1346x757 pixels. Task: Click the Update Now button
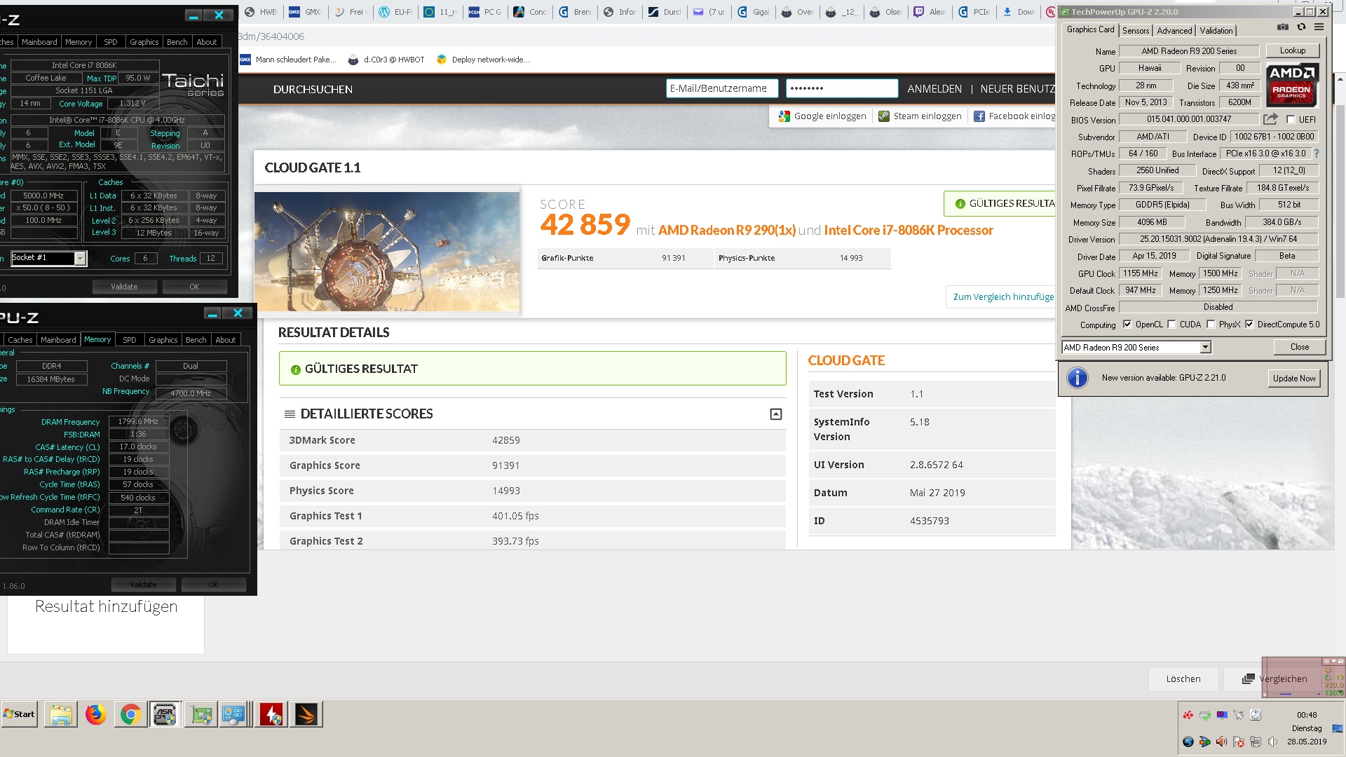1293,378
